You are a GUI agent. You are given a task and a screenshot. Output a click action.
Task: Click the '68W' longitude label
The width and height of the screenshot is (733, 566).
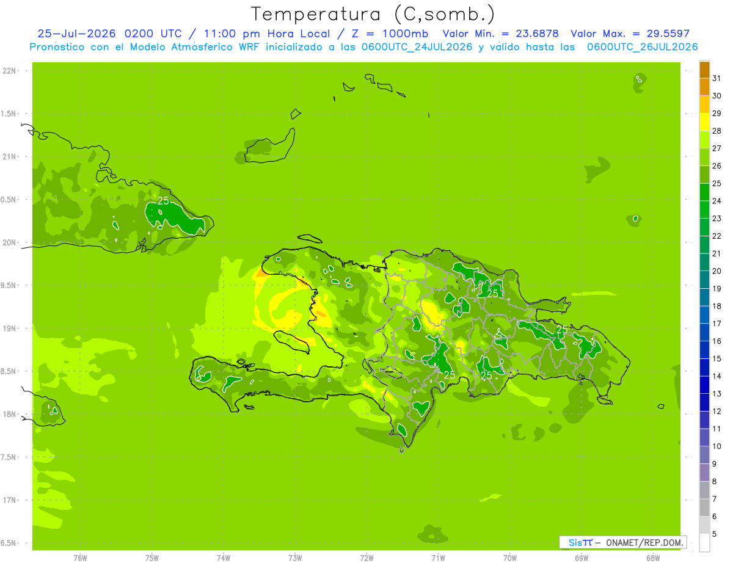[653, 557]
